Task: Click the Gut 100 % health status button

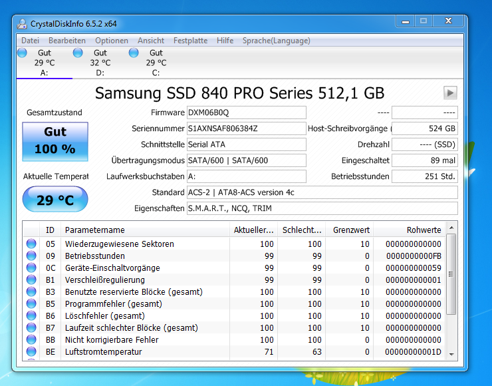Action: [x=55, y=142]
